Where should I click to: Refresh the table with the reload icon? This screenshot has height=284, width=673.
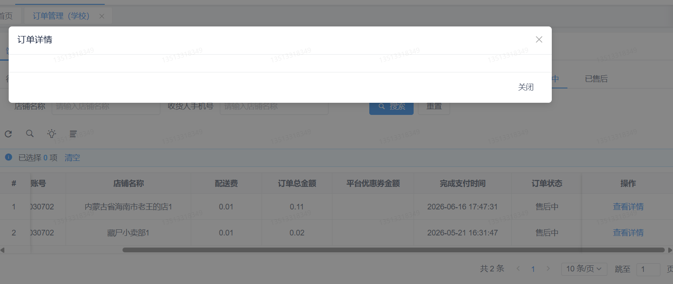[8, 134]
